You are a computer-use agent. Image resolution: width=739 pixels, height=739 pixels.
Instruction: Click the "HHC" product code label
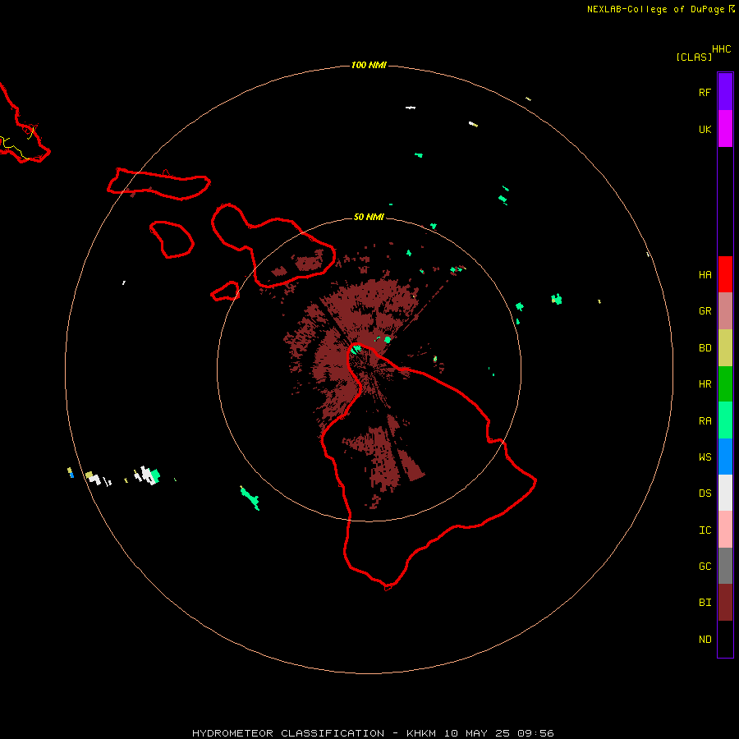pyautogui.click(x=721, y=49)
